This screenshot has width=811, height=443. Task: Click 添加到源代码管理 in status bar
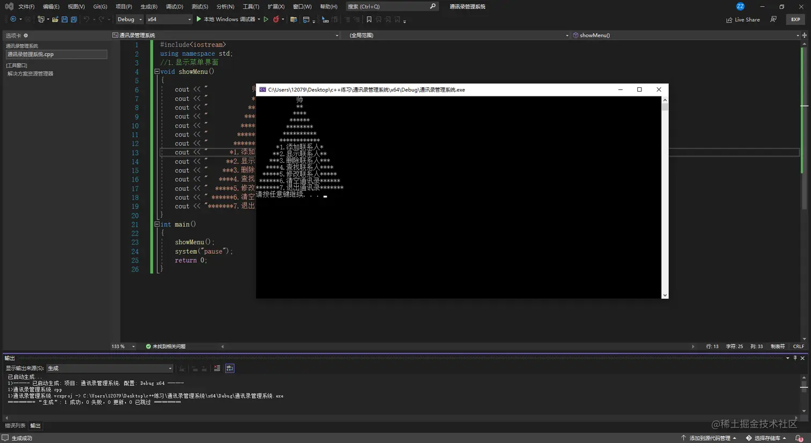[708, 438]
